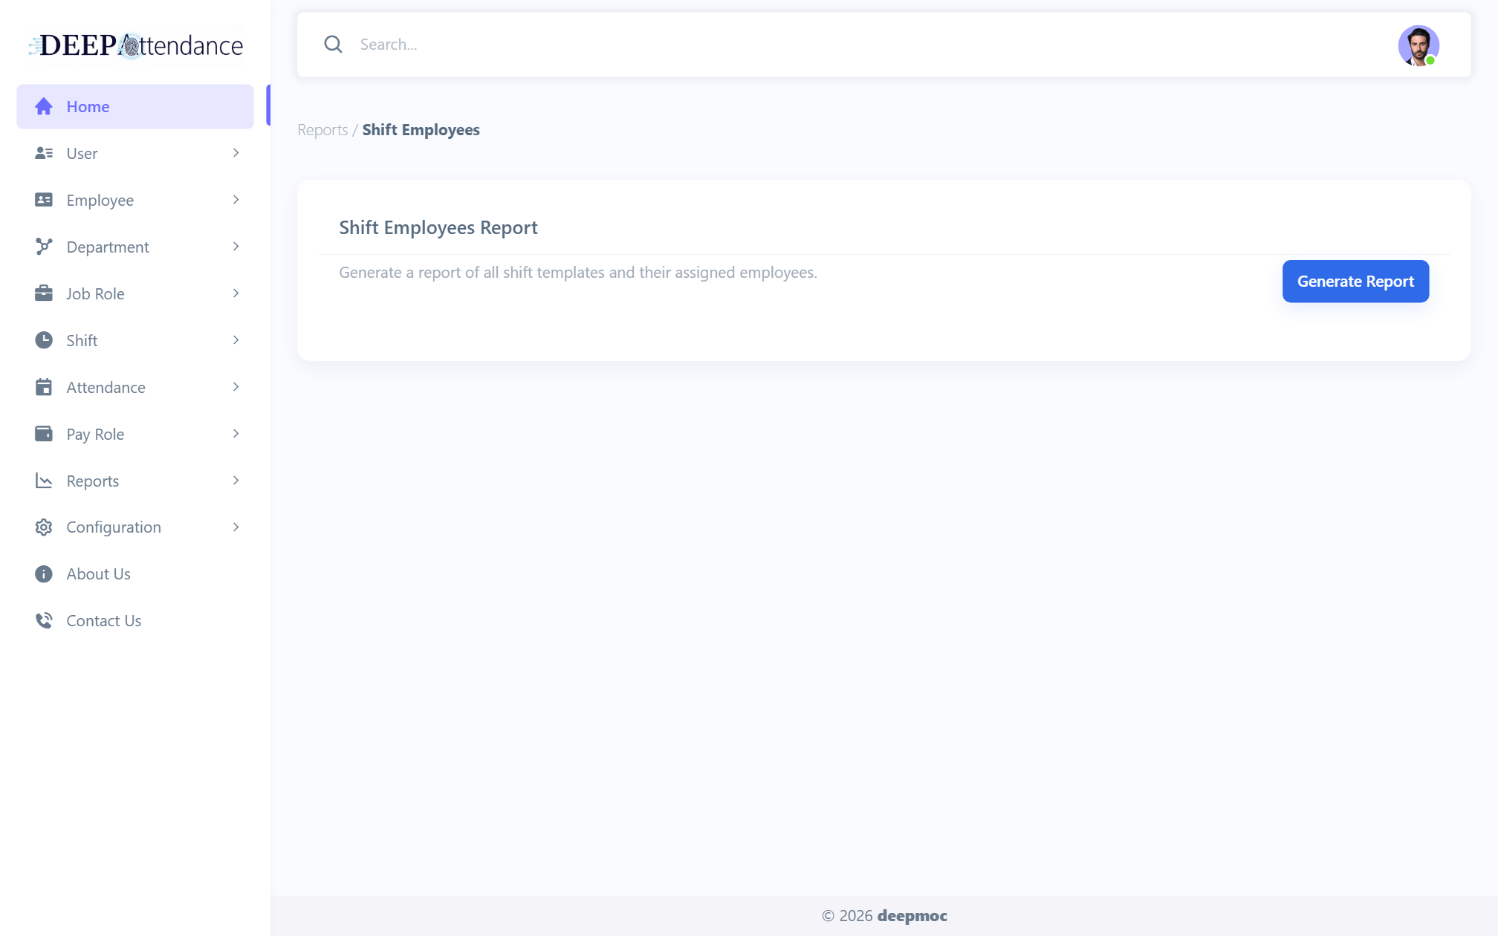Click the Home house icon
1498x936 pixels.
44,106
